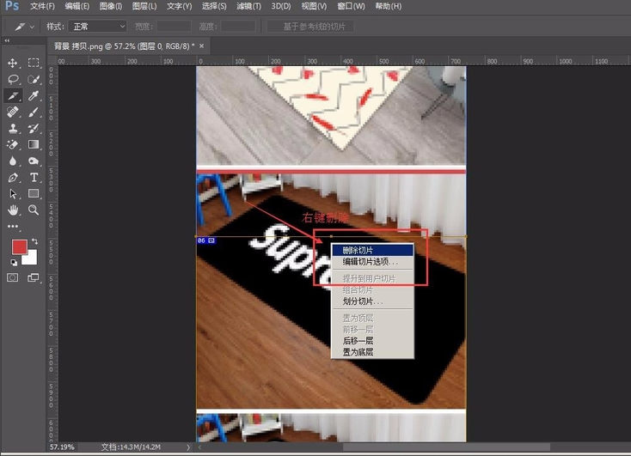Open the 文件(F) menu

tap(42, 6)
